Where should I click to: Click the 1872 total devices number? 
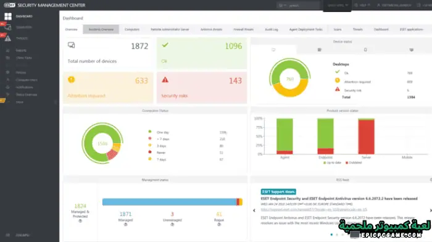tap(139, 46)
